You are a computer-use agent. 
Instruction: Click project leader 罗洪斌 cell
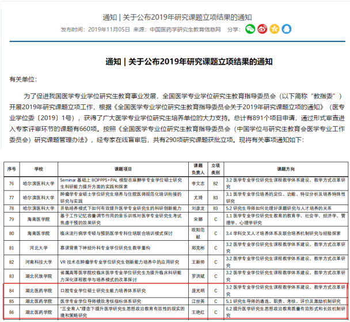tap(198, 276)
